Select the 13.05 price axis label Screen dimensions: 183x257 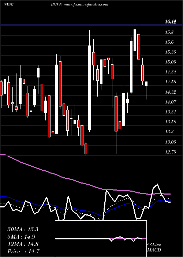coord(171,142)
